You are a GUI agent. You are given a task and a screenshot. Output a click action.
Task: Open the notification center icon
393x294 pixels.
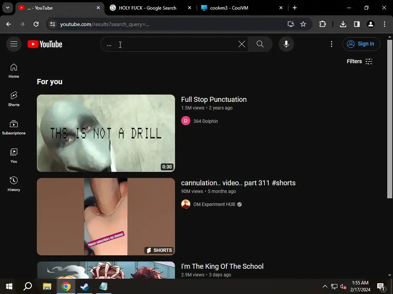point(381,286)
